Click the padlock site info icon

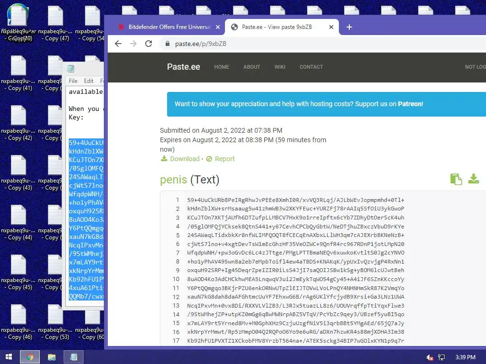click(x=168, y=44)
